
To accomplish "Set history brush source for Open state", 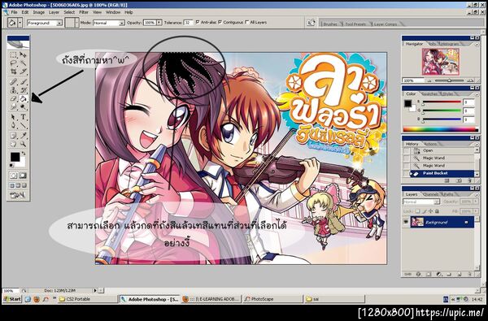I will 406,150.
